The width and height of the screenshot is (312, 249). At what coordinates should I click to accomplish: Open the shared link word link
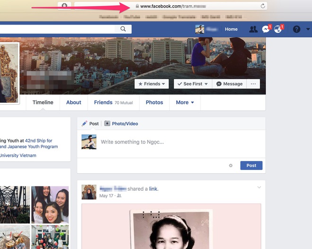[153, 189]
